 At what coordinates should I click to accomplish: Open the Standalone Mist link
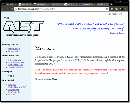(16, 67)
